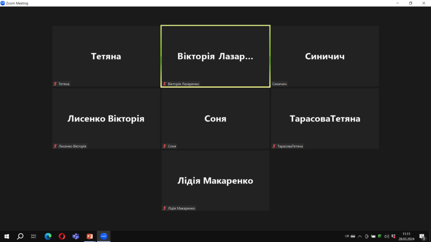Click Синичич name label at tile bottom
The width and height of the screenshot is (431, 242).
279,84
